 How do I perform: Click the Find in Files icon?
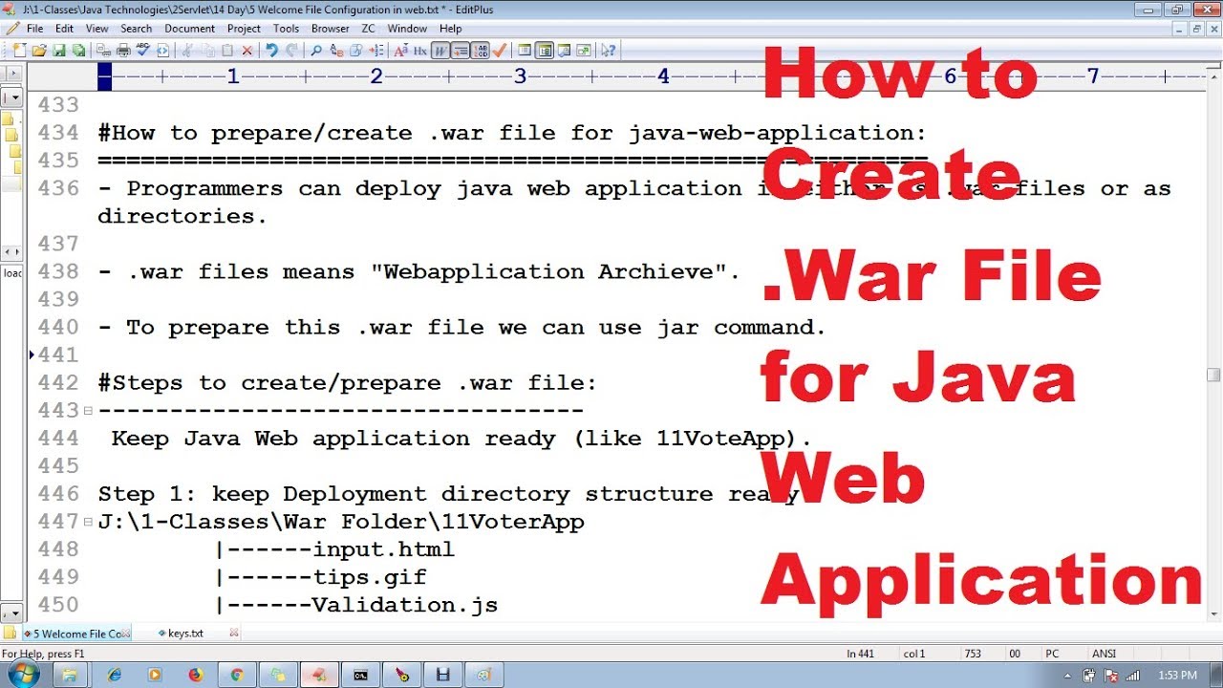[x=355, y=50]
